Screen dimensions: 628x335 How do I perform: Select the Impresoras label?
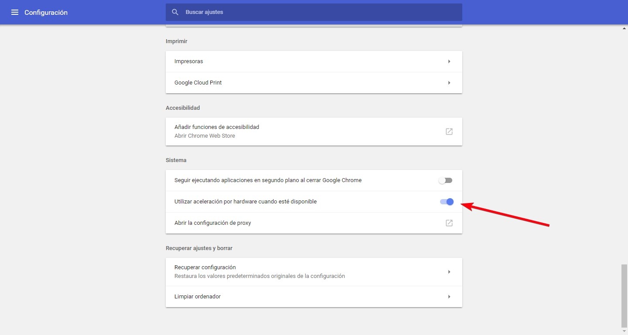click(188, 61)
